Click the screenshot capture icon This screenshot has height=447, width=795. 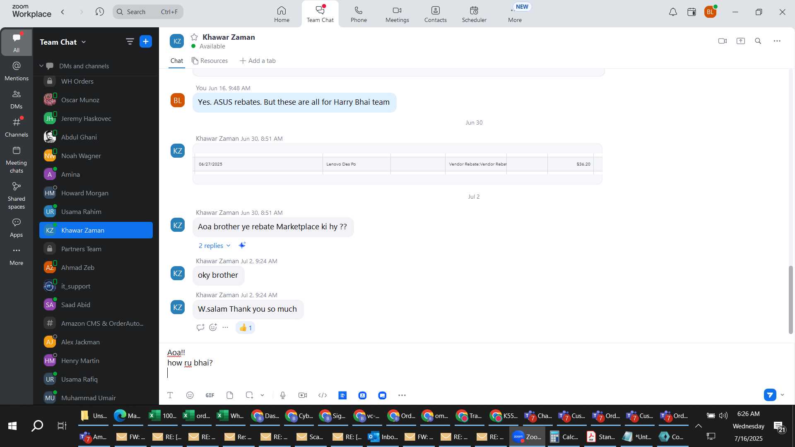click(x=249, y=395)
